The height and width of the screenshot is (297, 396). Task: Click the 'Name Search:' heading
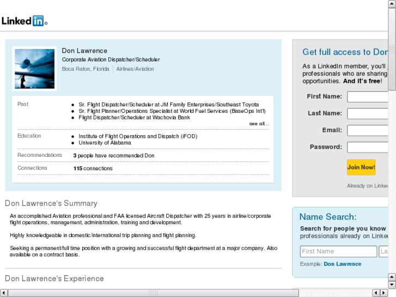(328, 217)
